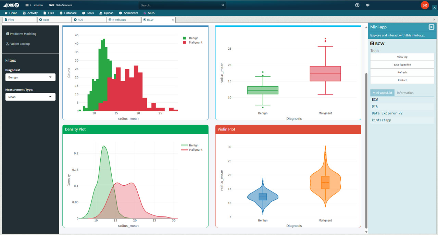Click in the Search input field
The width and height of the screenshot is (438, 235).
tap(180, 5)
